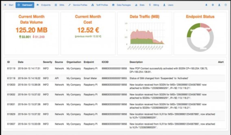
Task: Click the 125.20 MB data volume value
Action: [31, 30]
